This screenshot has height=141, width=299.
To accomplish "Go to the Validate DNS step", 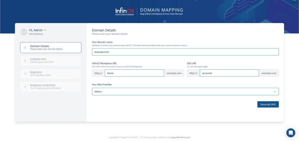I will tap(51, 60).
